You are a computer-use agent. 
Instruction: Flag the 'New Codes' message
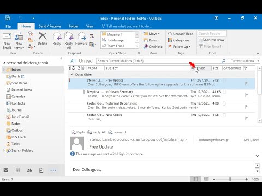[246, 118]
